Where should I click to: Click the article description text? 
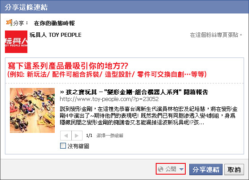[149, 116]
